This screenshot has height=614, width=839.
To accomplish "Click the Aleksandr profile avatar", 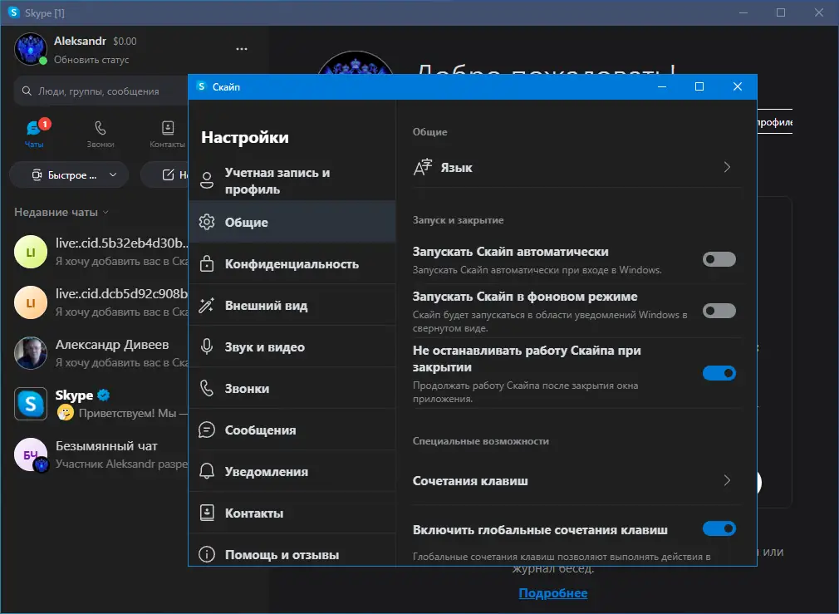I will (31, 49).
